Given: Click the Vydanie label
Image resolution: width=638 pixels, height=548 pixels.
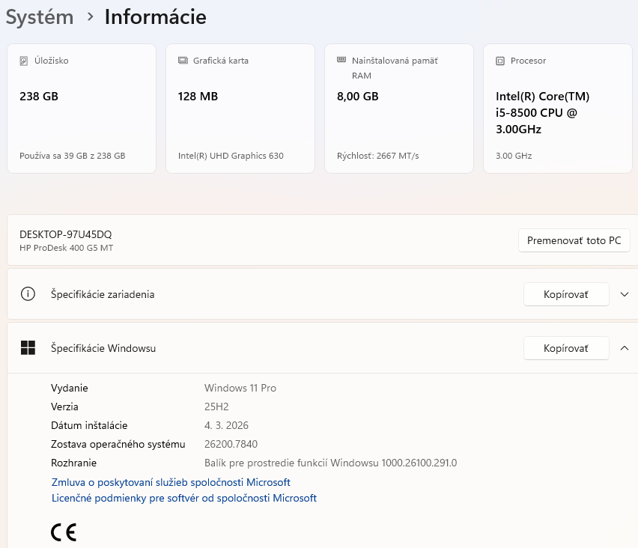Looking at the screenshot, I should pyautogui.click(x=69, y=388).
